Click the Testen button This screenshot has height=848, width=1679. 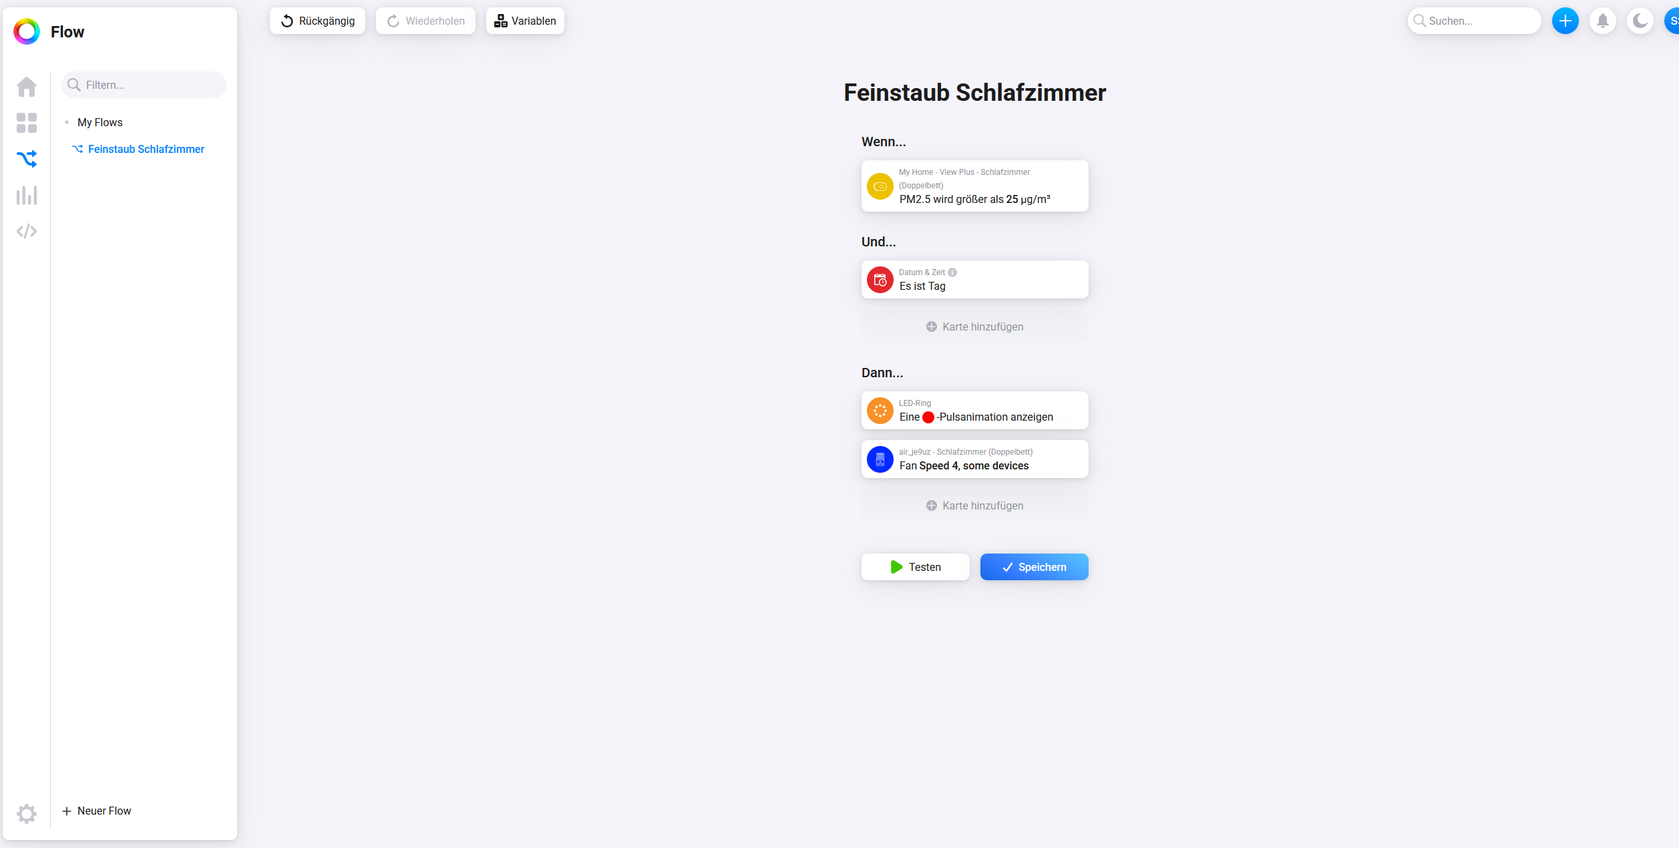click(x=915, y=567)
